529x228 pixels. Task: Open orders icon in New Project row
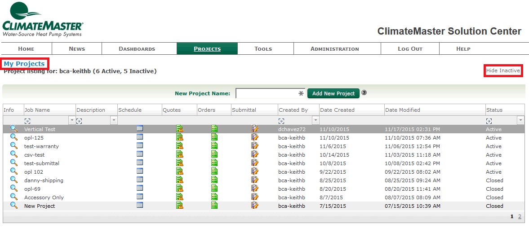(x=214, y=206)
